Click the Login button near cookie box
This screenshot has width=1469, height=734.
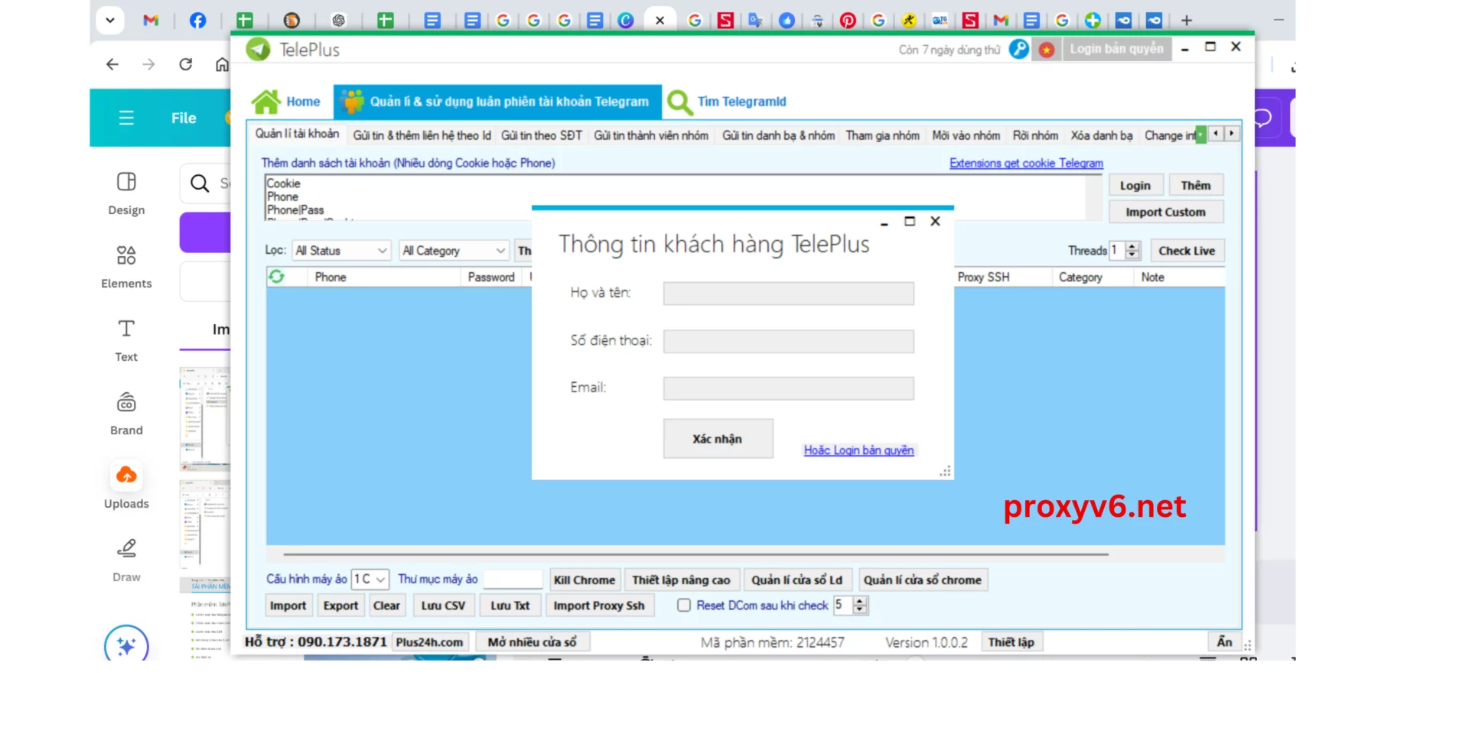tap(1135, 186)
